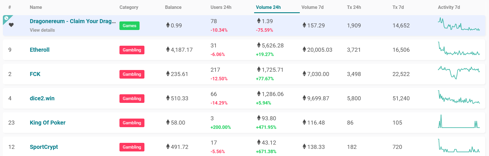Sort by the # rank column header

click(10, 7)
